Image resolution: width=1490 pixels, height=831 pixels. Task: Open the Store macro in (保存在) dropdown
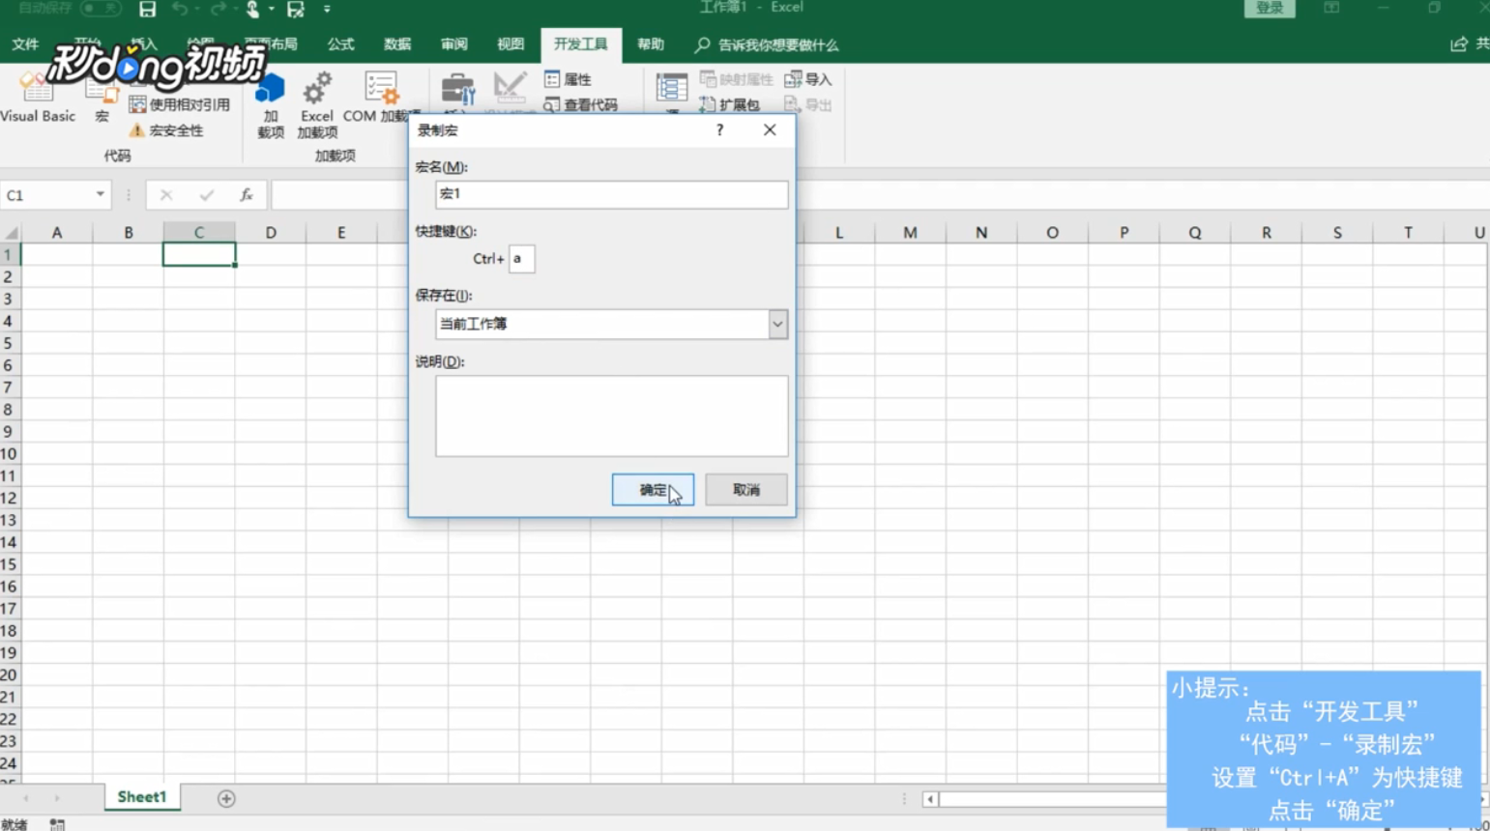pyautogui.click(x=777, y=325)
